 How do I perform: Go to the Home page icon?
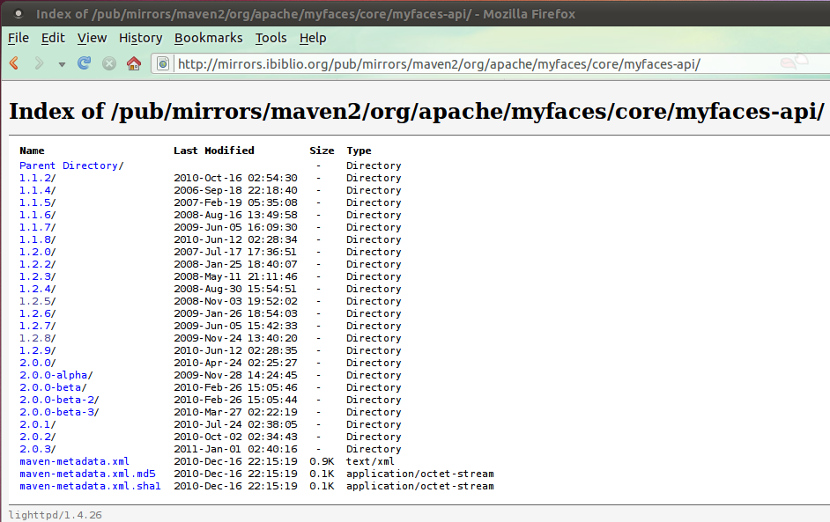(x=134, y=63)
